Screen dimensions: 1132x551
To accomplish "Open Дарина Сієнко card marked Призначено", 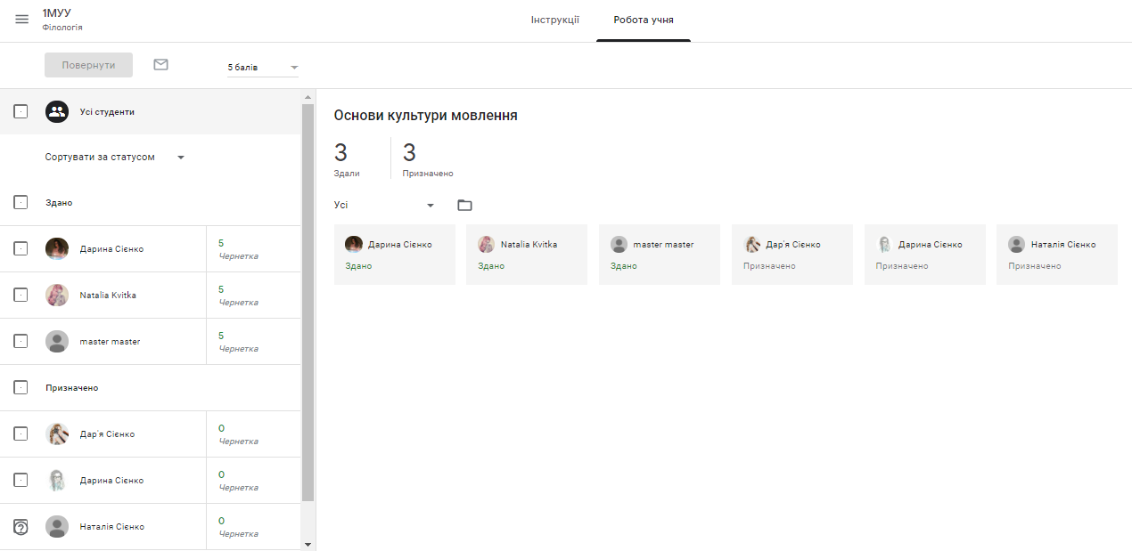I will (x=924, y=255).
